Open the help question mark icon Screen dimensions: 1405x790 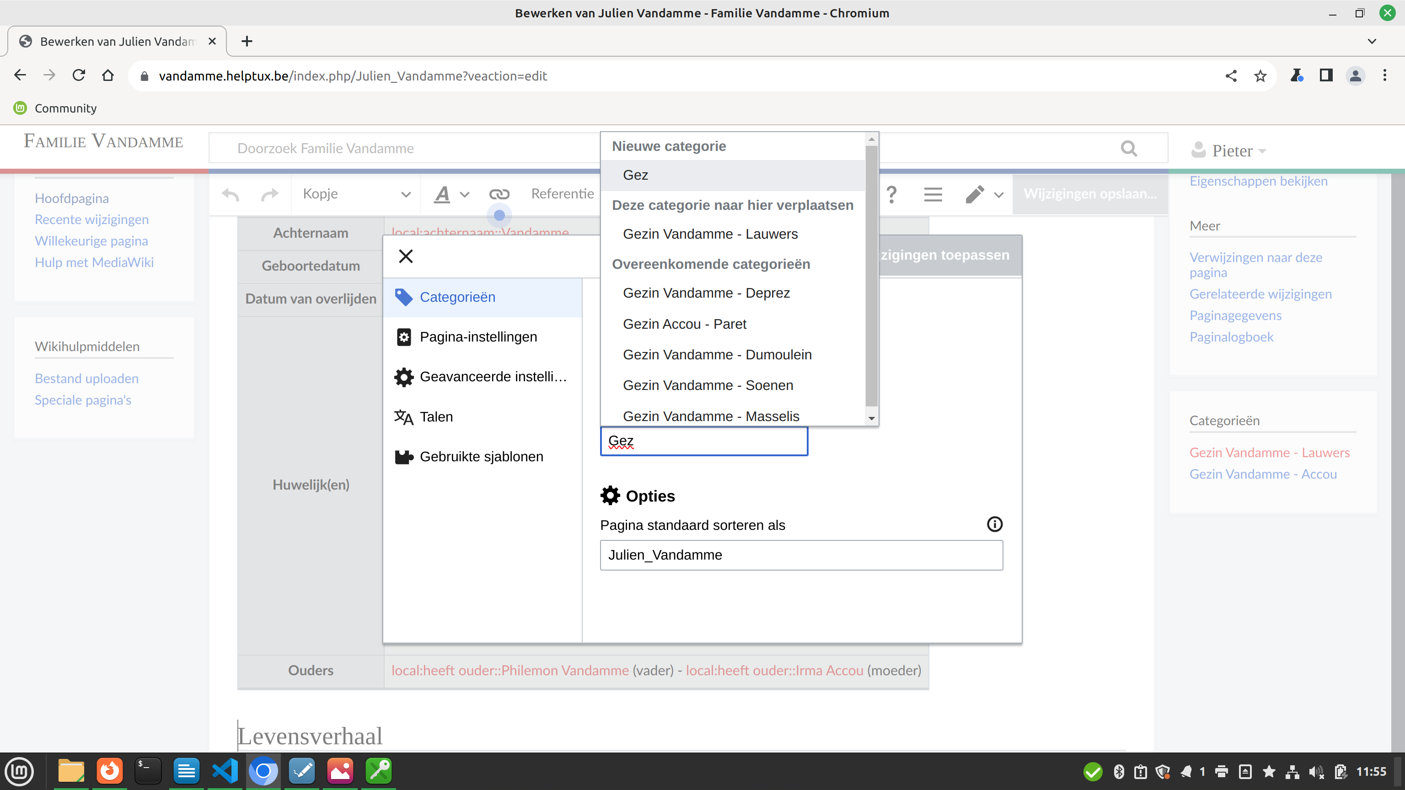(891, 194)
